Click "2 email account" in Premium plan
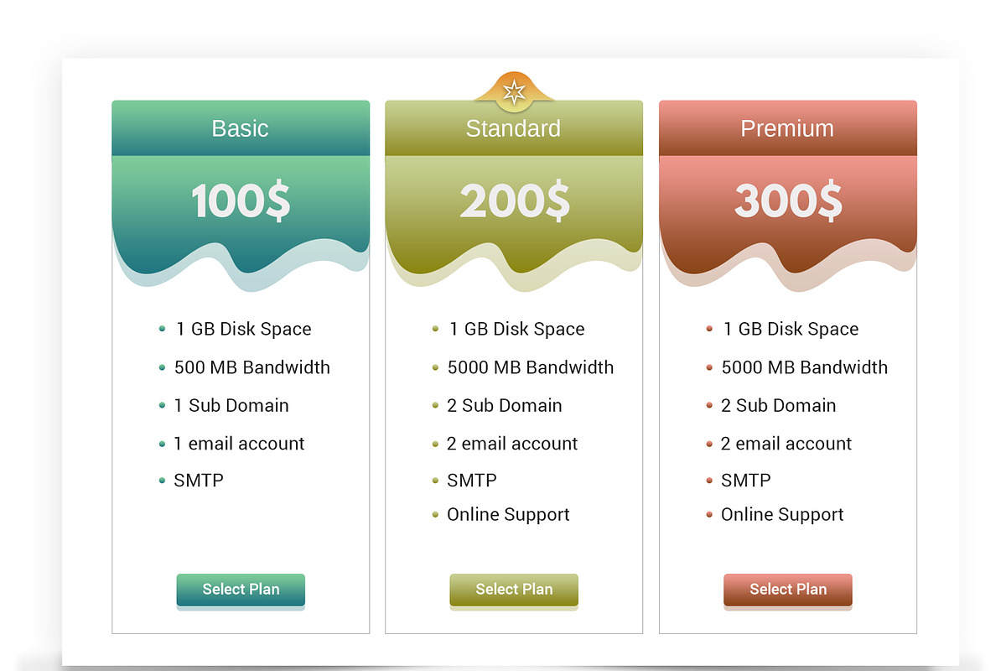The image size is (1006, 671). tap(786, 444)
